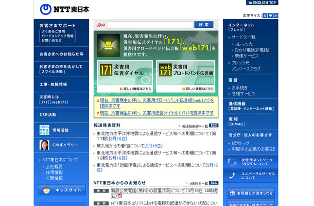Open 通信機器 電話機・インターネット機器 section
This screenshot has width=314, height=206.
251,106
